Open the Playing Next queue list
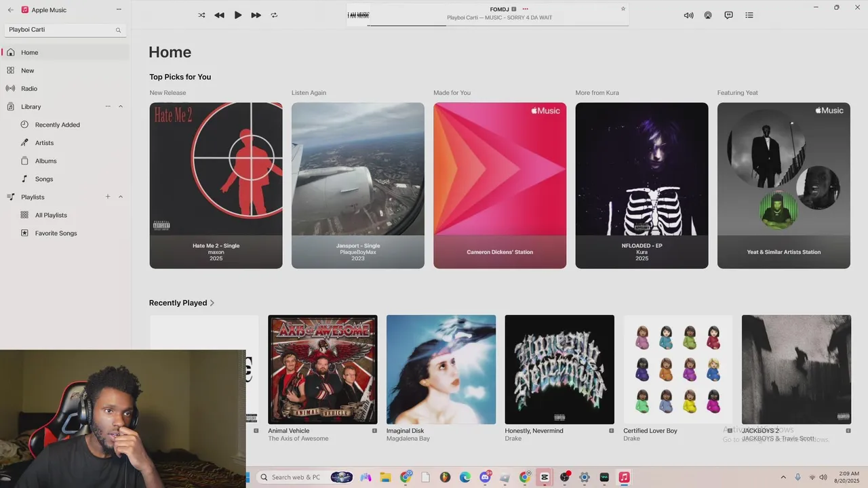Screen dimensions: 868x488 749,15
